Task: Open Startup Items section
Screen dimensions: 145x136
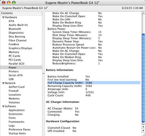Action: click(17, 133)
